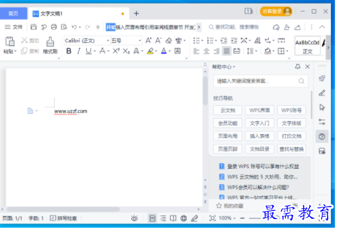Click the rocket icon in right sidebar
The height and width of the screenshot is (232, 337).
pos(322,78)
